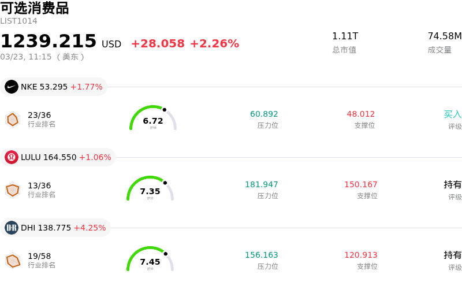The width and height of the screenshot is (462, 282).
Task: Click the 7.35 score gauge
Action: coord(150,190)
